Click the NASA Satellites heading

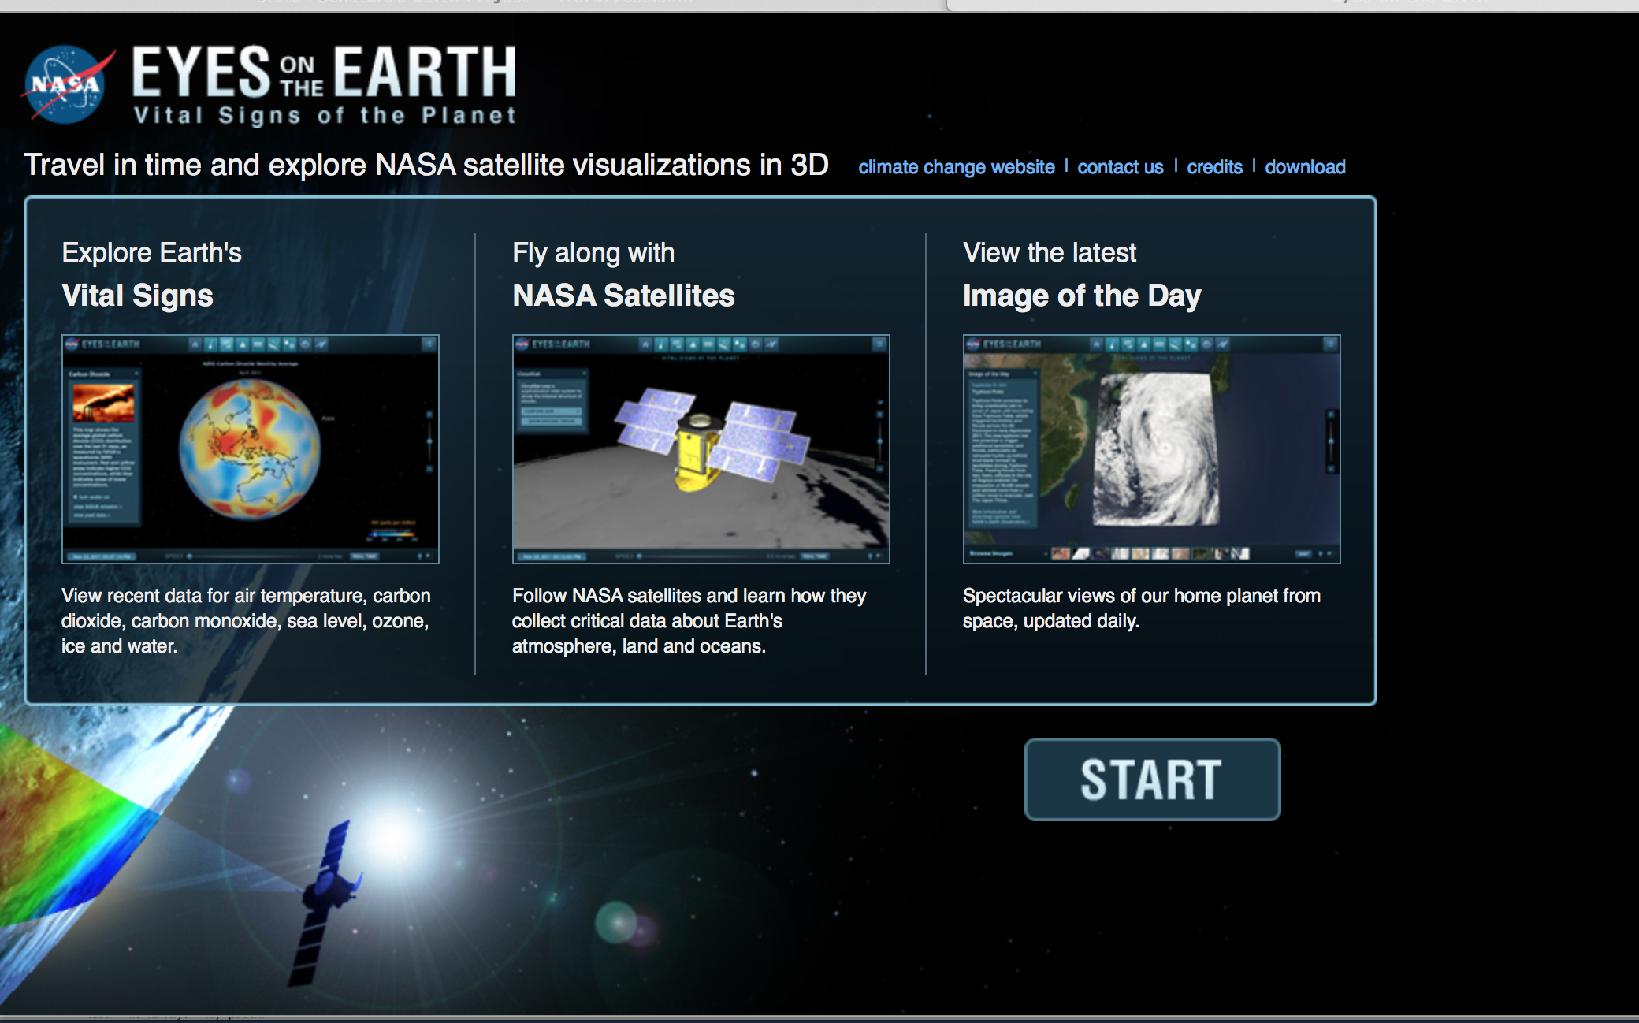pos(623,296)
